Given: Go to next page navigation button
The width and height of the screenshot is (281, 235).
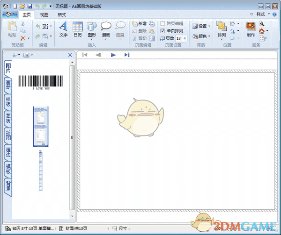Looking at the screenshot, I should [113, 55].
